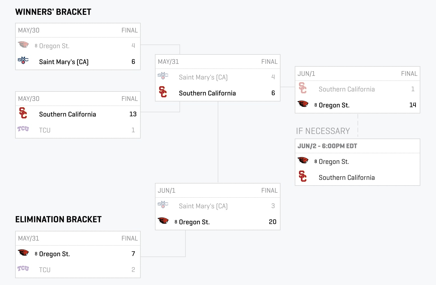
Task: Click Saint Mary's logo in May/30 winners game
Action: tap(23, 60)
